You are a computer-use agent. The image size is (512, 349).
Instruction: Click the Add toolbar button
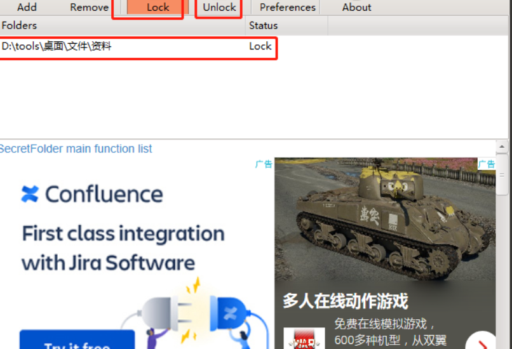click(x=27, y=7)
